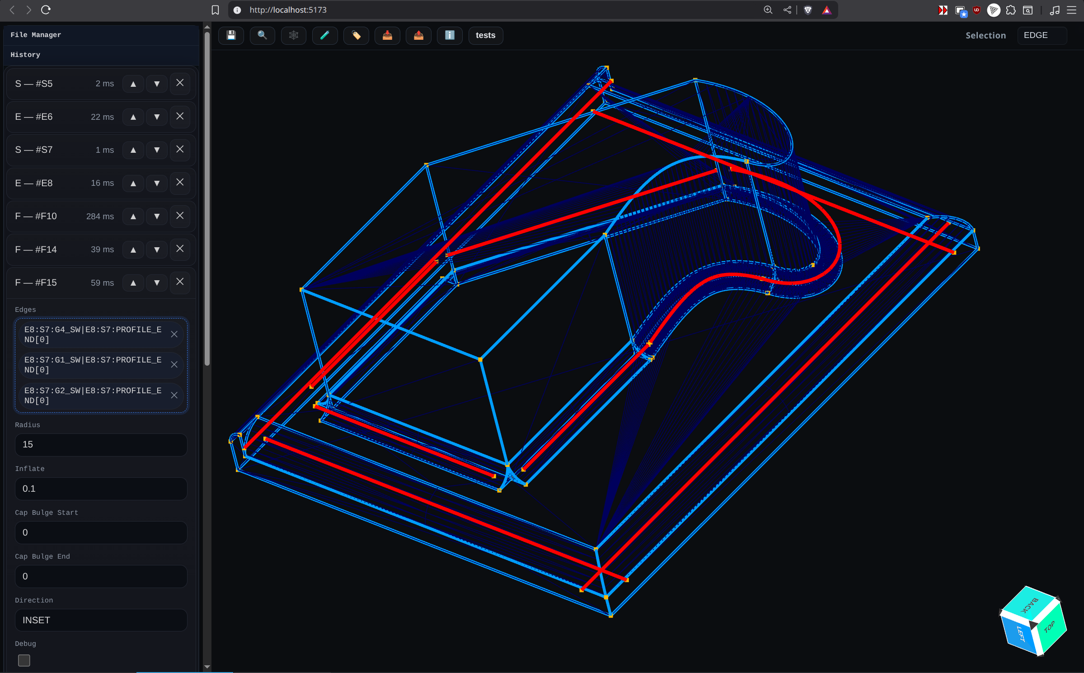The image size is (1084, 673).
Task: Move S — #S7 entry down
Action: (157, 150)
